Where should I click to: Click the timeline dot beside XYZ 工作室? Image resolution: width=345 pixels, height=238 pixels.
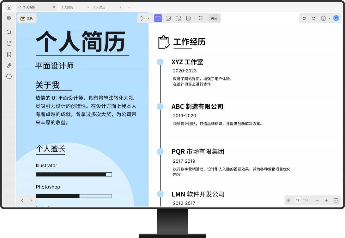(160, 62)
